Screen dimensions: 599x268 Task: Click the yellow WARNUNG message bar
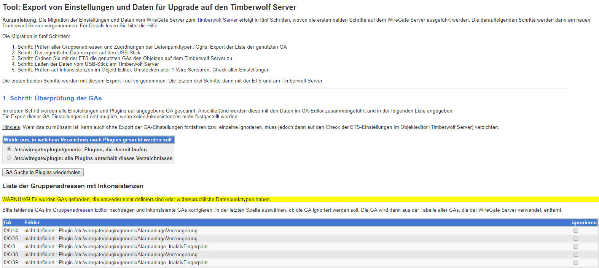(300, 200)
